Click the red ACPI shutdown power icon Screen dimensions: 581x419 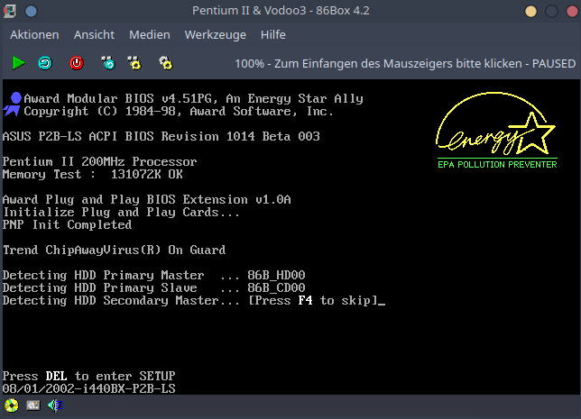pos(77,63)
